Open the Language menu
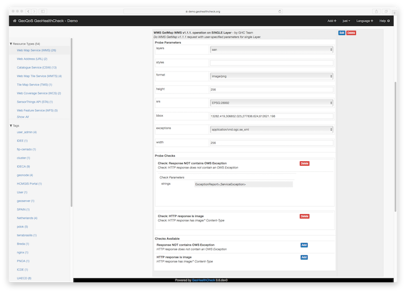Screen dimensions: 406x293 364,21
